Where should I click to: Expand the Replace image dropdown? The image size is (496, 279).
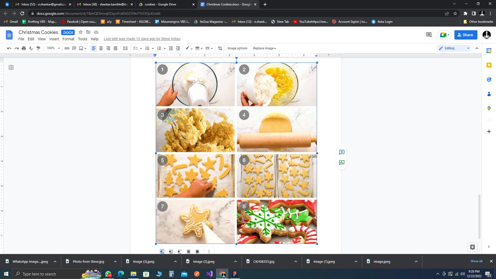pyautogui.click(x=265, y=48)
